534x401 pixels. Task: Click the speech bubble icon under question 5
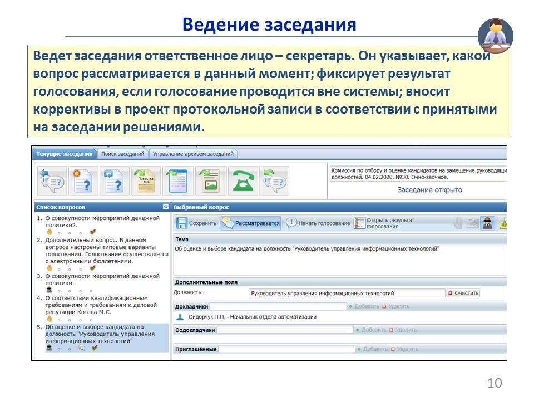coord(82,348)
